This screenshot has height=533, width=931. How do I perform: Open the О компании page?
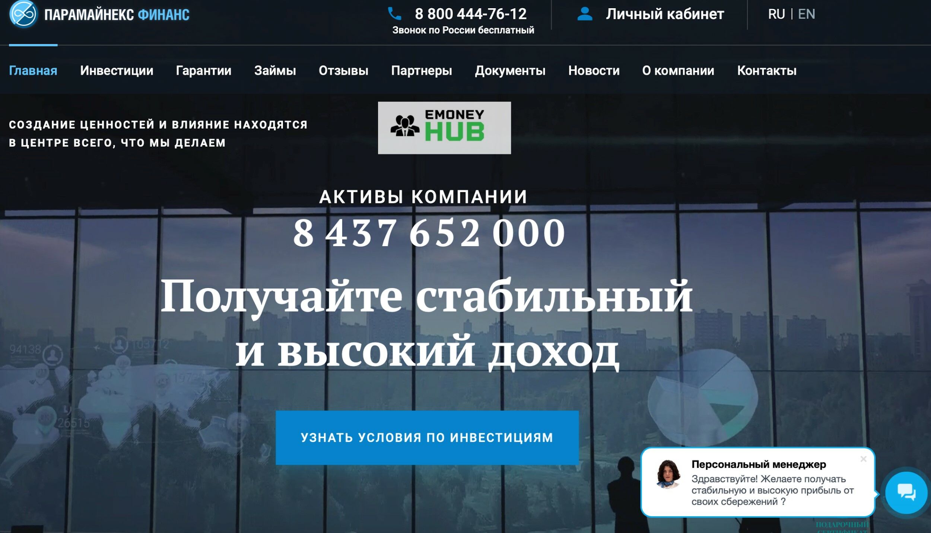pos(678,70)
